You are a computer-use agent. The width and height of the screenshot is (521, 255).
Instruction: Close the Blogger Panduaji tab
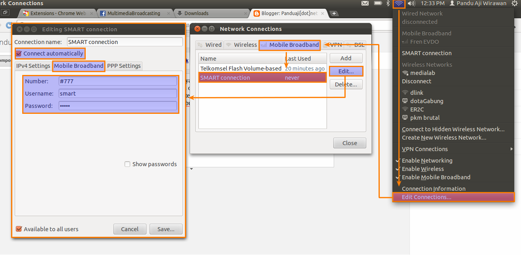tap(322, 13)
